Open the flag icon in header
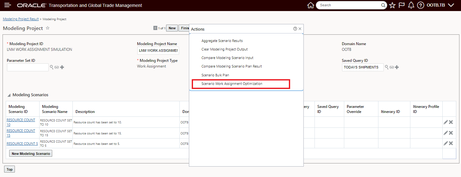This screenshot has height=177, width=461. (x=402, y=5)
